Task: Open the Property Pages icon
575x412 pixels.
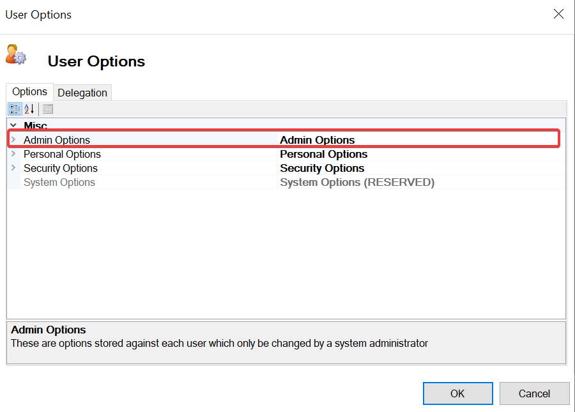Action: tap(48, 109)
